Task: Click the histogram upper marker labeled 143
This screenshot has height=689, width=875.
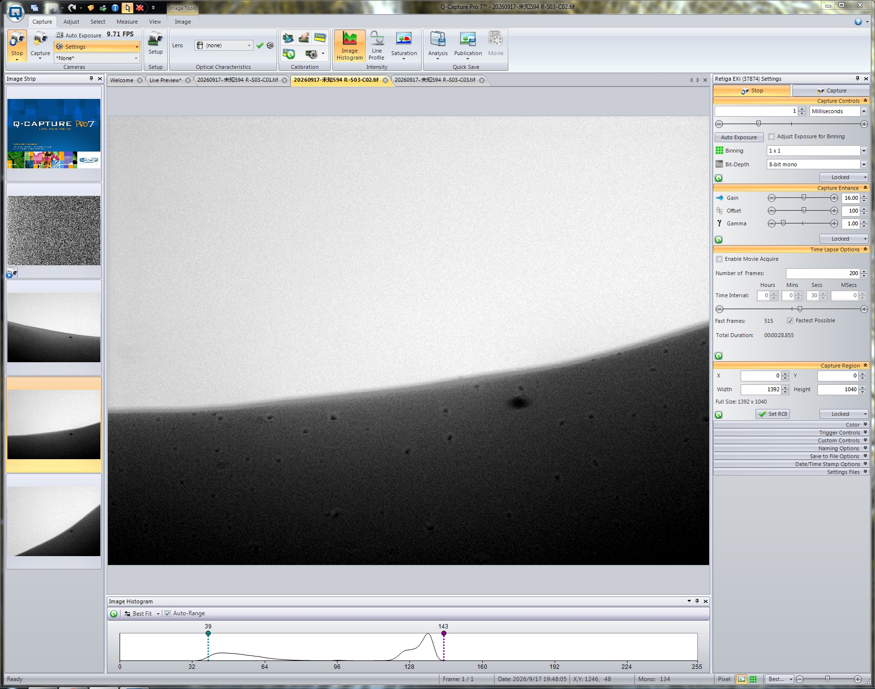Action: pyautogui.click(x=444, y=633)
